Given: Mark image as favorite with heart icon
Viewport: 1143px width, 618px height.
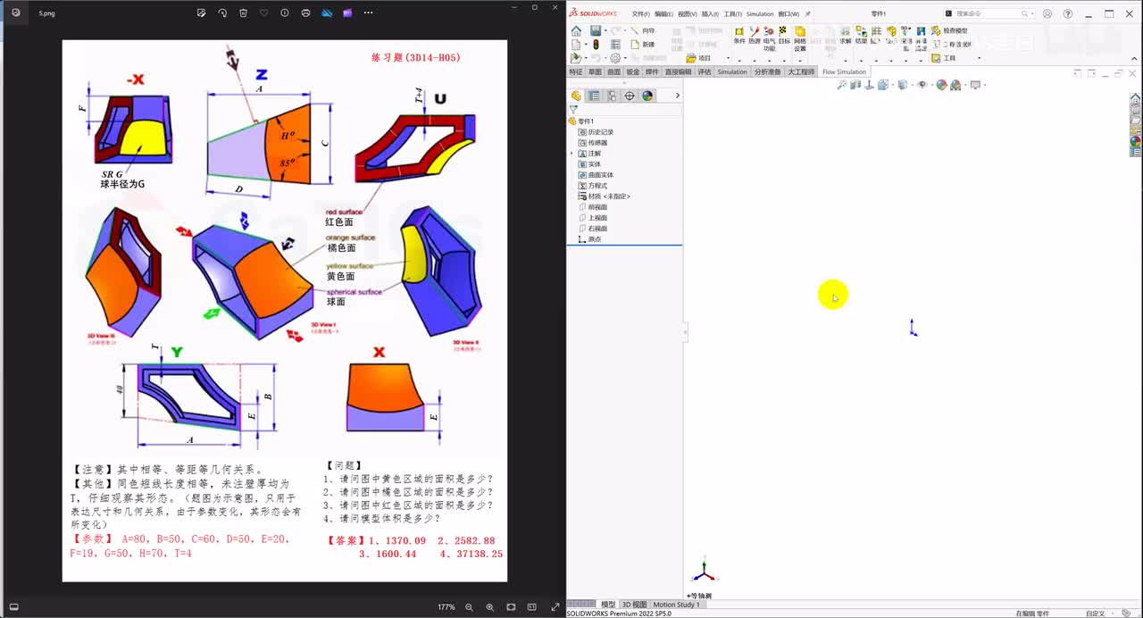Looking at the screenshot, I should 263,13.
